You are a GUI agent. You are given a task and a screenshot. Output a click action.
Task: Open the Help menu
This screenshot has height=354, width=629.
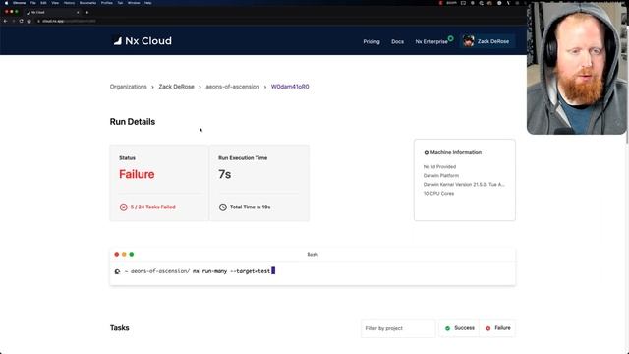coord(148,3)
